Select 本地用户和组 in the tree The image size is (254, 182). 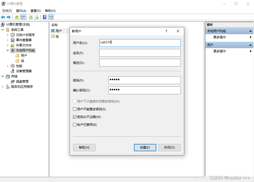[25, 50]
